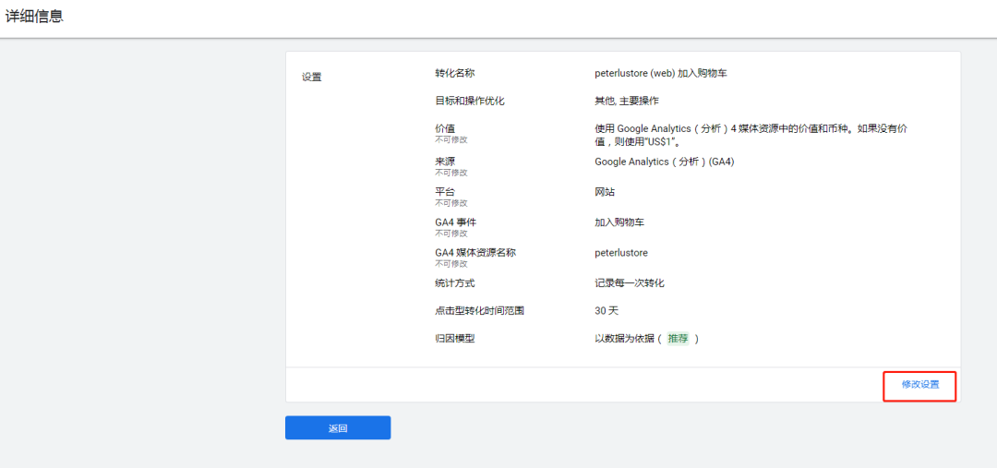Select the Google Analytics（分析）(GA4) source value

click(x=665, y=162)
